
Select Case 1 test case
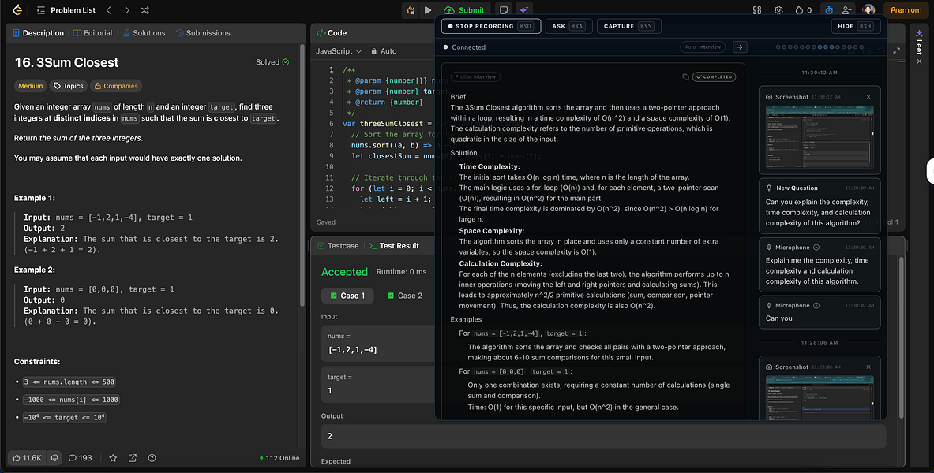coord(347,296)
